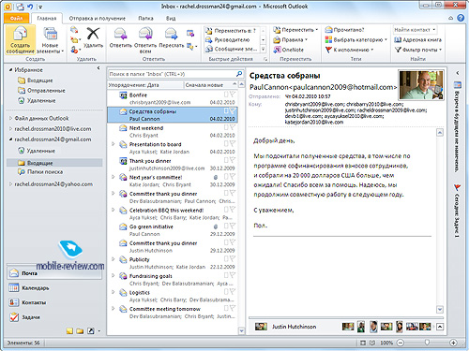Click the Help question mark icon

461,18
